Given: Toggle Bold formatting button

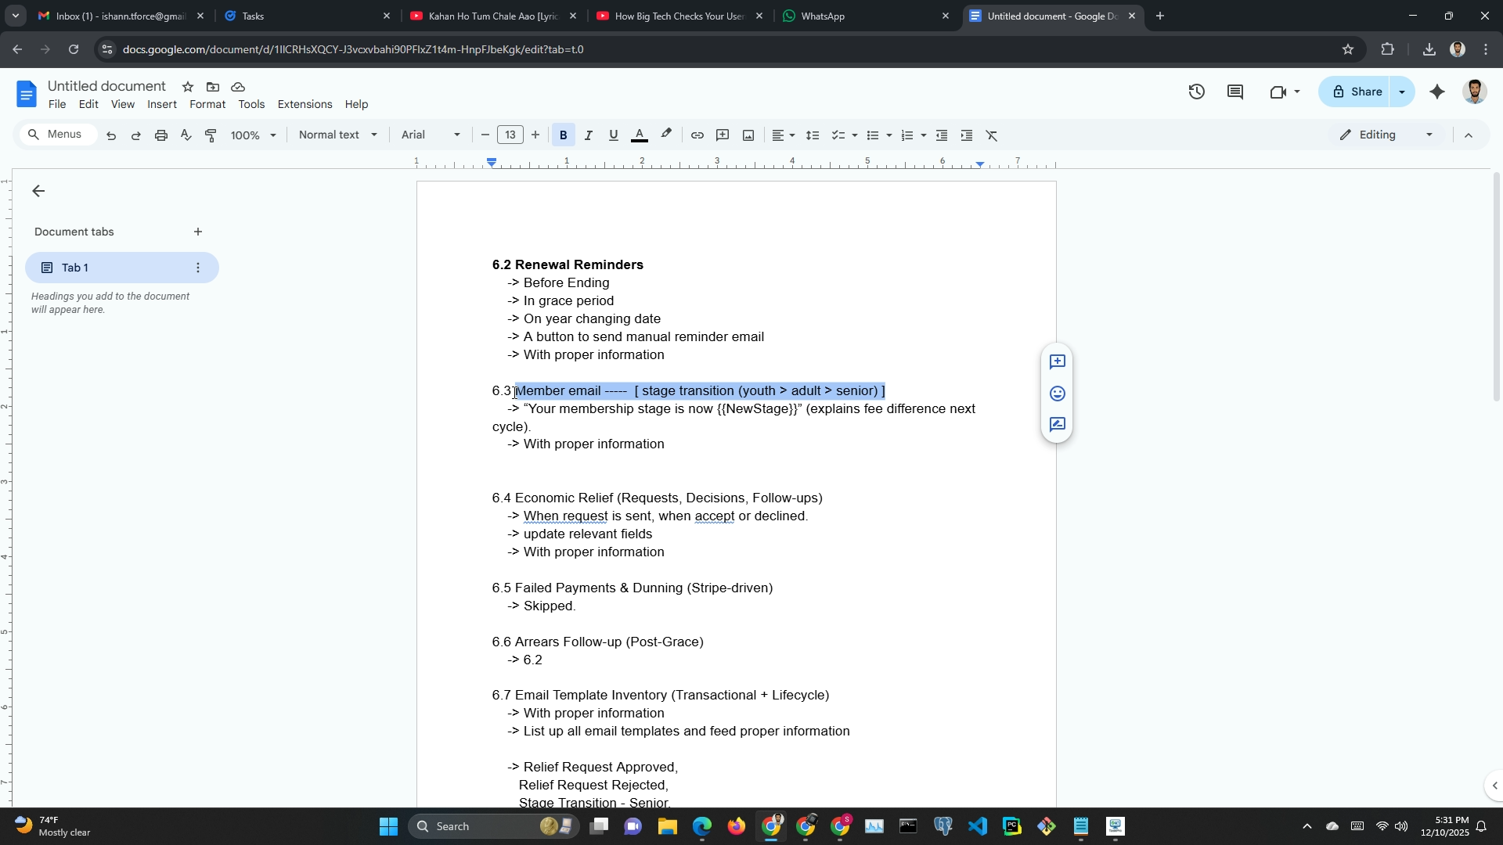Looking at the screenshot, I should coord(563,135).
